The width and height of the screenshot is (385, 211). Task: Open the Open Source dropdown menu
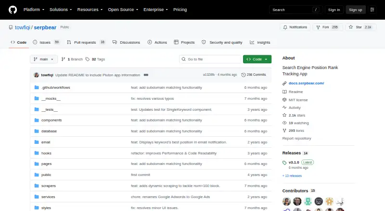click(123, 10)
